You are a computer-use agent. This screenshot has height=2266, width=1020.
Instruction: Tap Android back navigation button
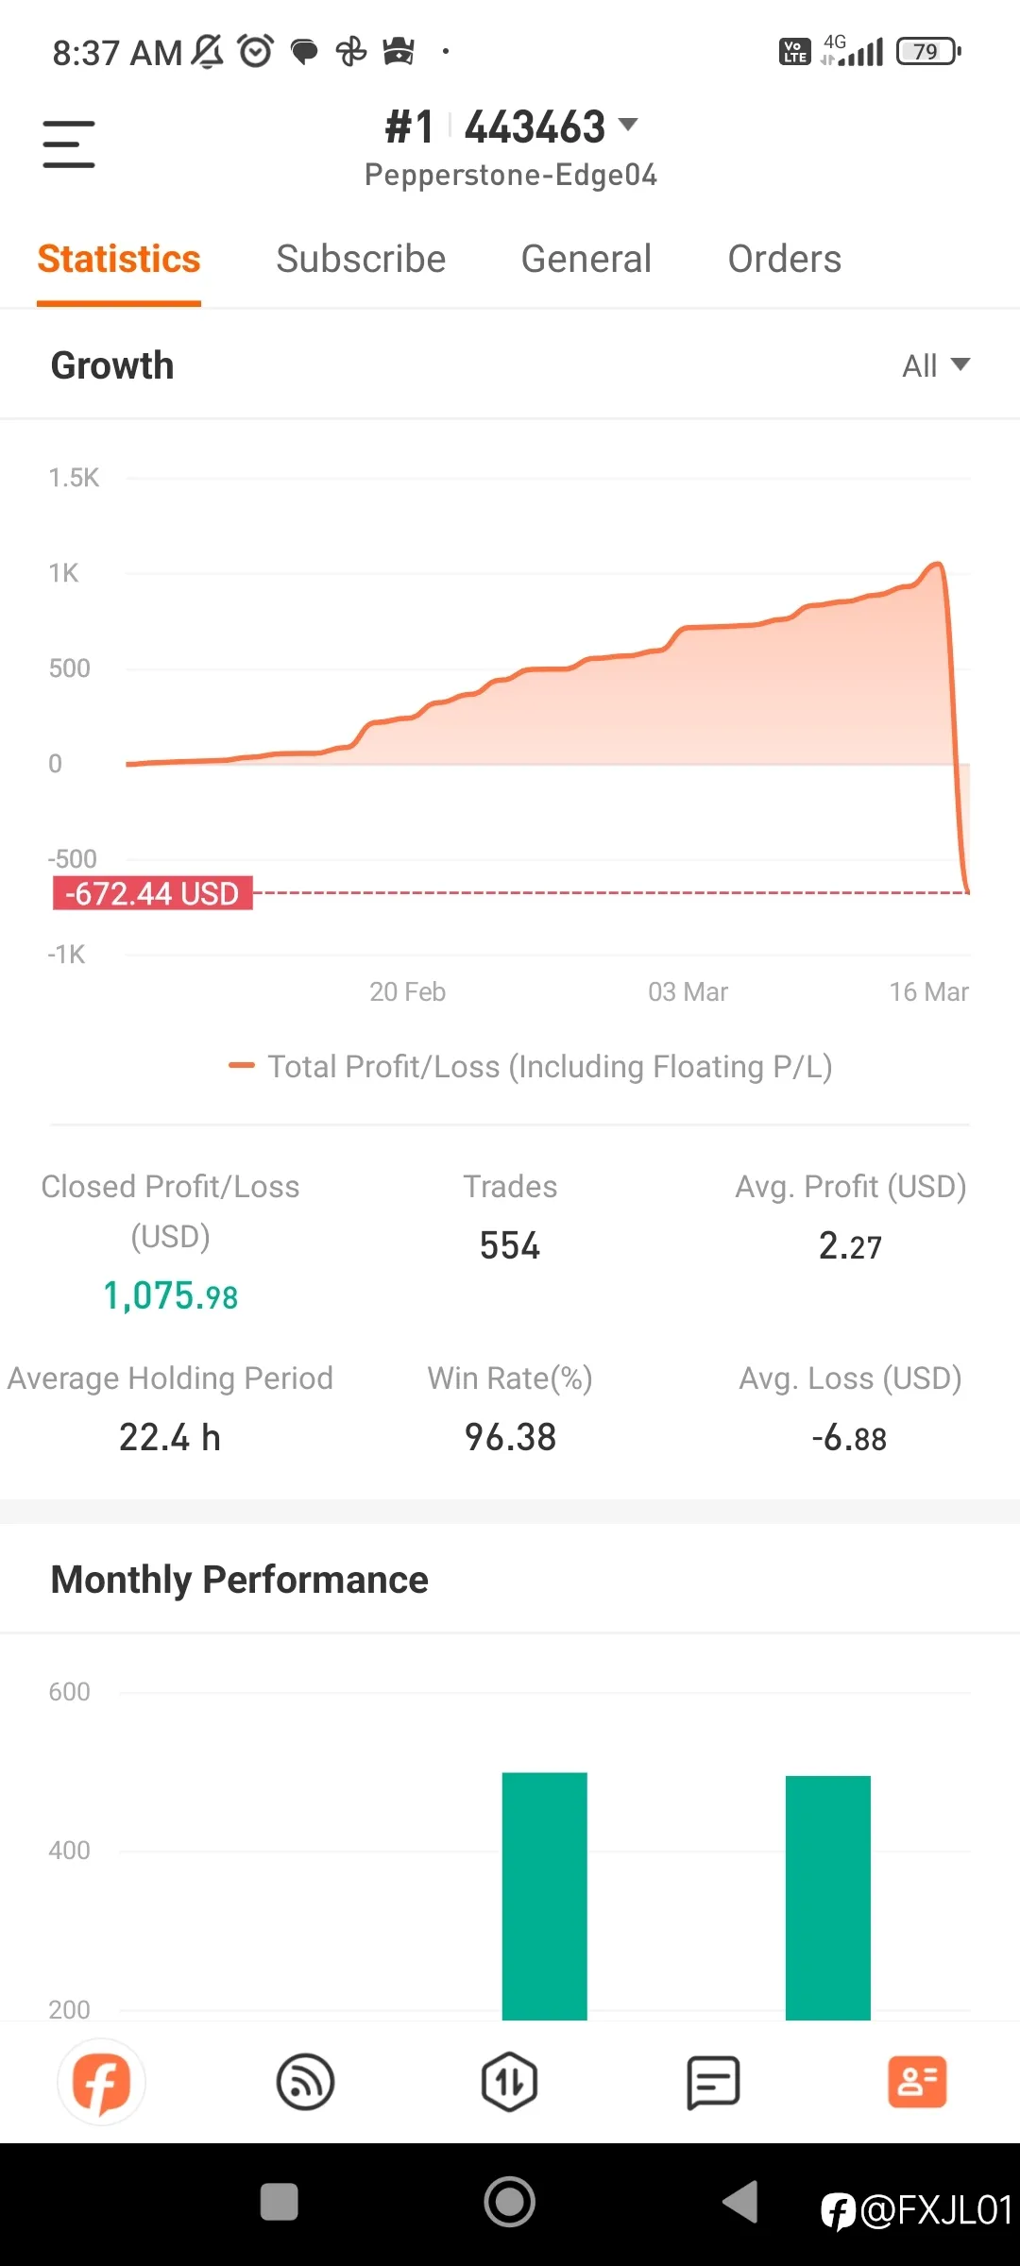click(740, 2202)
